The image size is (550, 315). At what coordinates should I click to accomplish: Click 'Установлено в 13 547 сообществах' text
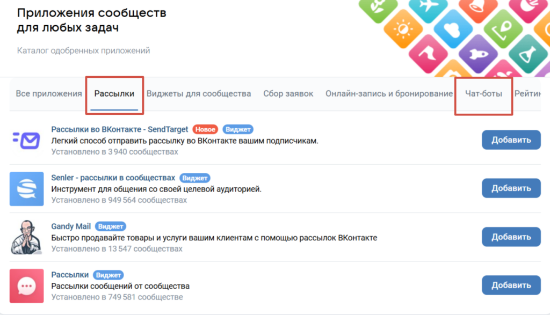coord(117,249)
